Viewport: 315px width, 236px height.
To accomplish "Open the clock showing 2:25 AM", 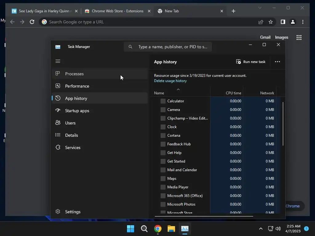I will pos(293,229).
